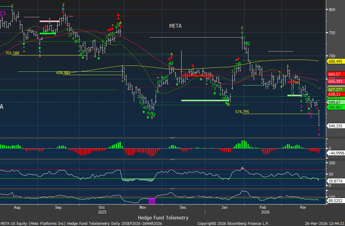Click the purple 6 below the last price bar
The height and width of the screenshot is (226, 345).
click(x=319, y=135)
